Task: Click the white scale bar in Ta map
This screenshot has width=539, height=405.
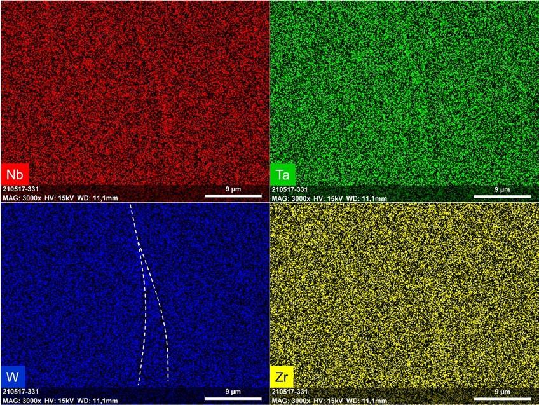Action: [502, 196]
